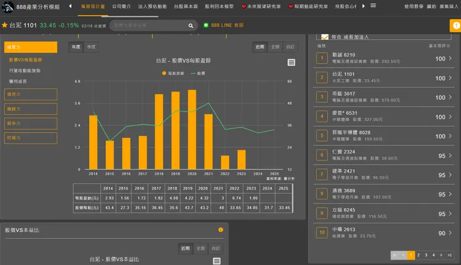The height and width of the screenshot is (265, 461).
Task: Click 888 LINE 客服 link
Action: coord(227,26)
